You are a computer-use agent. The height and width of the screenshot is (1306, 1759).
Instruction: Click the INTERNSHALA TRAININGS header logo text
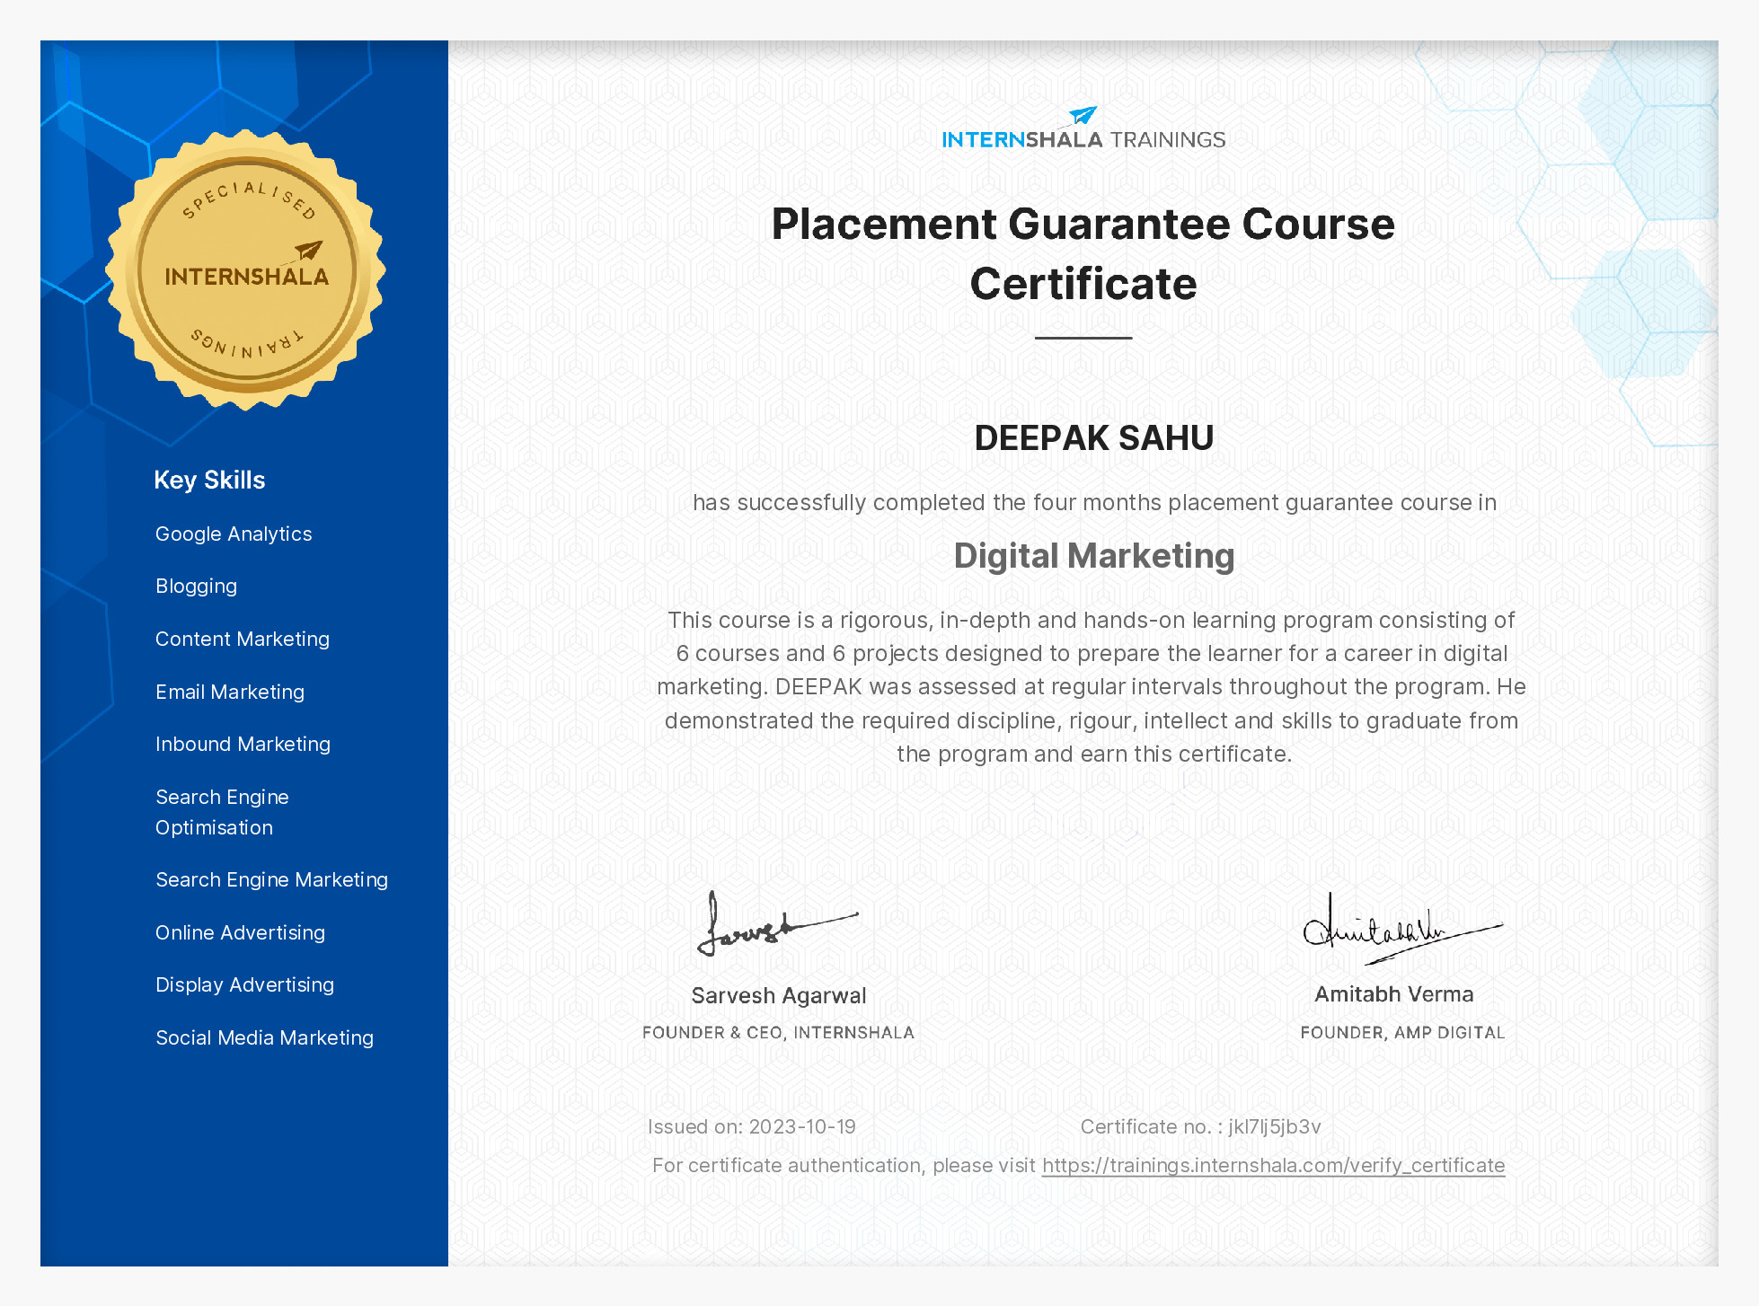pyautogui.click(x=1085, y=137)
